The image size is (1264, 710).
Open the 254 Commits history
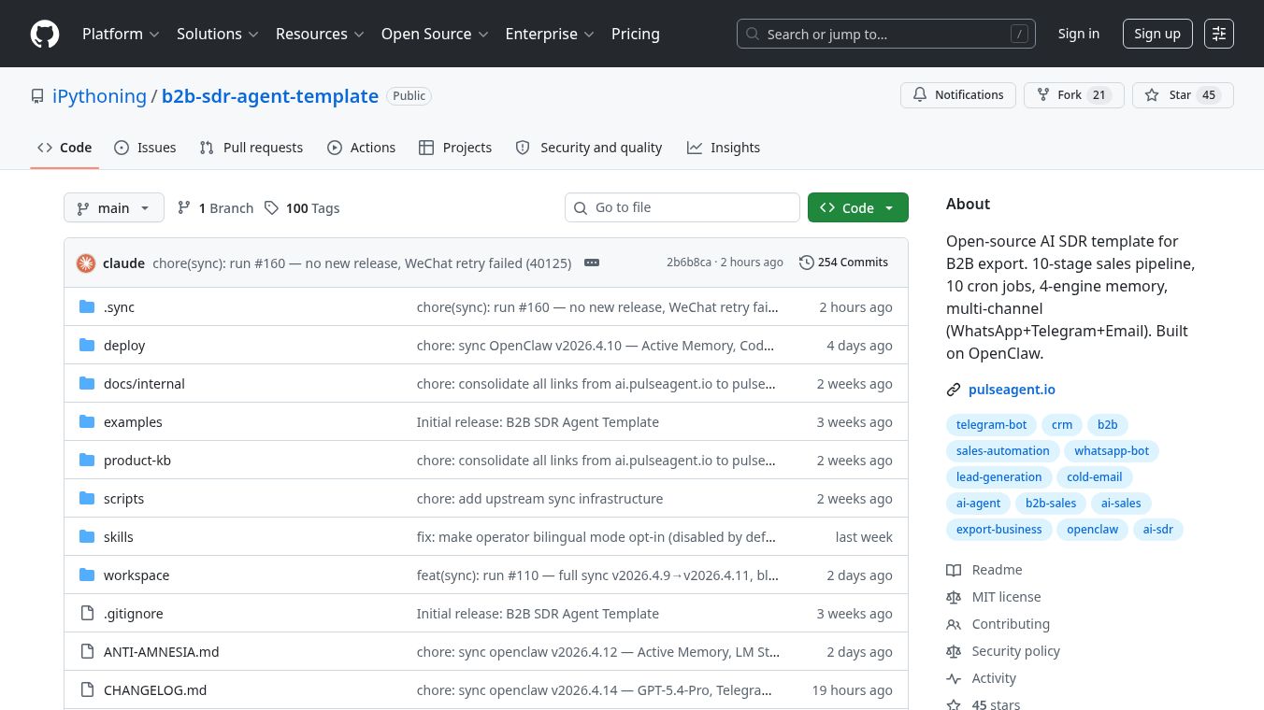tap(843, 263)
